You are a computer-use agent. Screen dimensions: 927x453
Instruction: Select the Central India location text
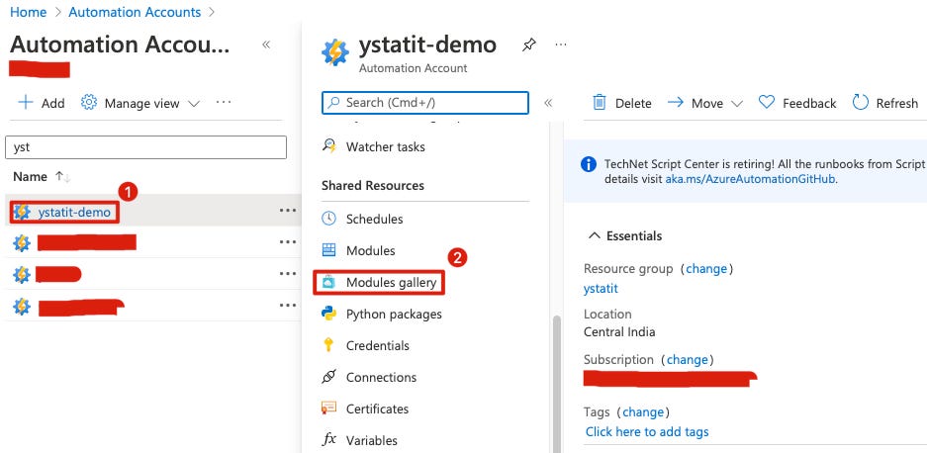click(619, 331)
